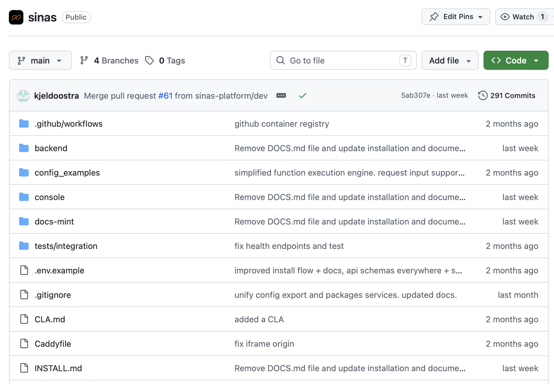Click the Caddyfile file icon
The image size is (554, 384).
(x=24, y=343)
